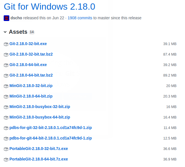
Task: Click package icon next to Git-2.18.0-32-bit.exe
Action: click(x=6, y=44)
